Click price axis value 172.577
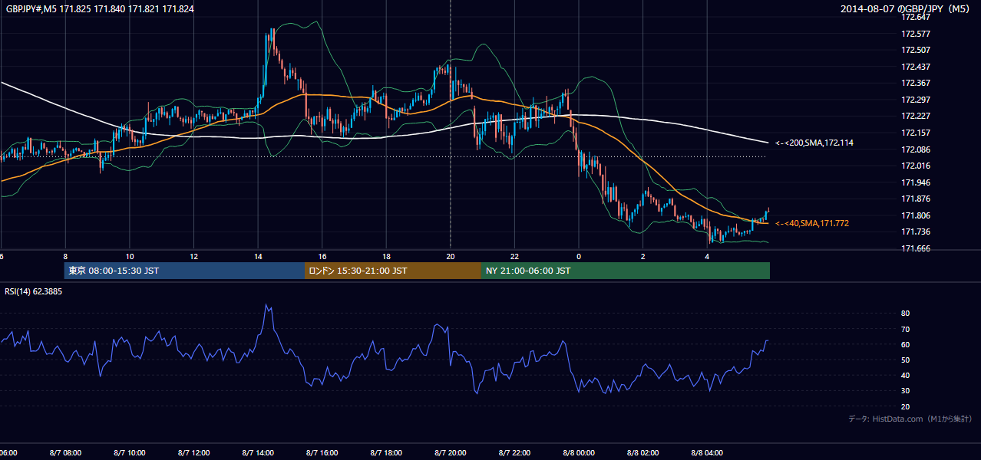 coord(915,34)
